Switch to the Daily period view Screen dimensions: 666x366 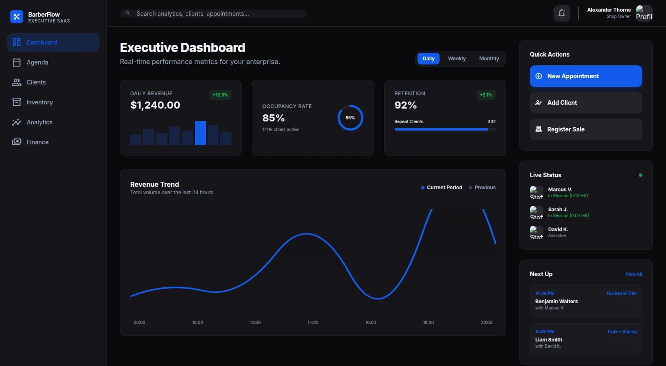pyautogui.click(x=428, y=59)
